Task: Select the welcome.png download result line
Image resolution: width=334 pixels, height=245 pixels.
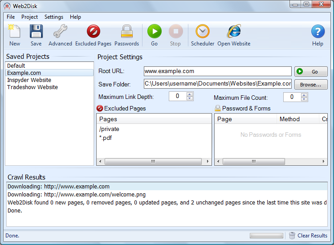Action: [167, 195]
